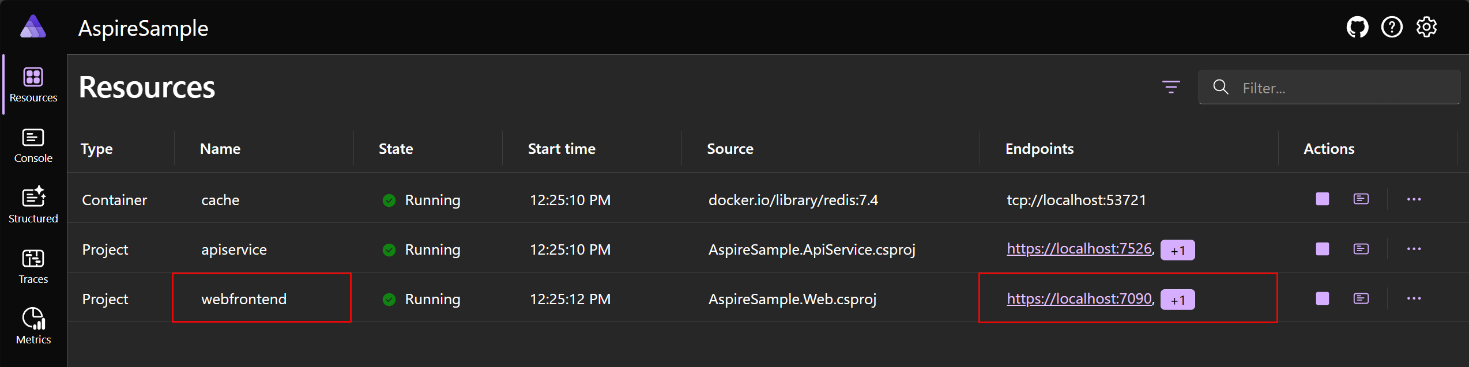Click the Resources page heading
The width and height of the screenshot is (1469, 367).
click(x=147, y=87)
